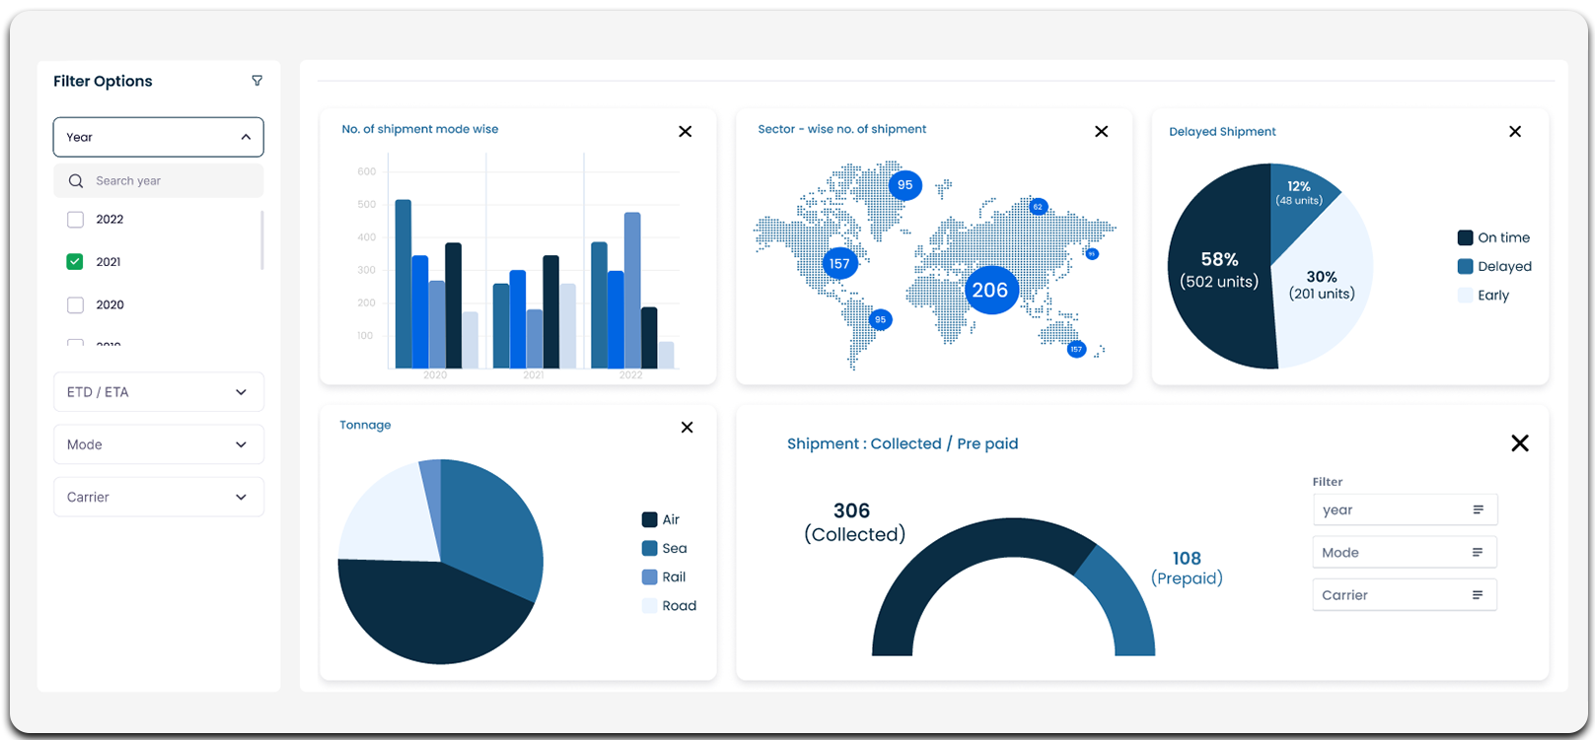
Task: Click the lines icon in Carrier filter field
Action: coord(1478,595)
